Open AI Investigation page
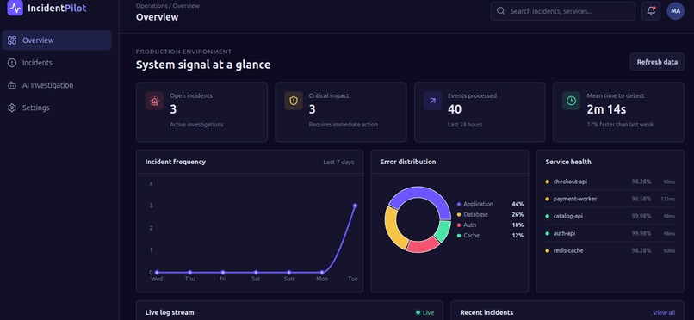This screenshot has width=694, height=320. coord(57,85)
